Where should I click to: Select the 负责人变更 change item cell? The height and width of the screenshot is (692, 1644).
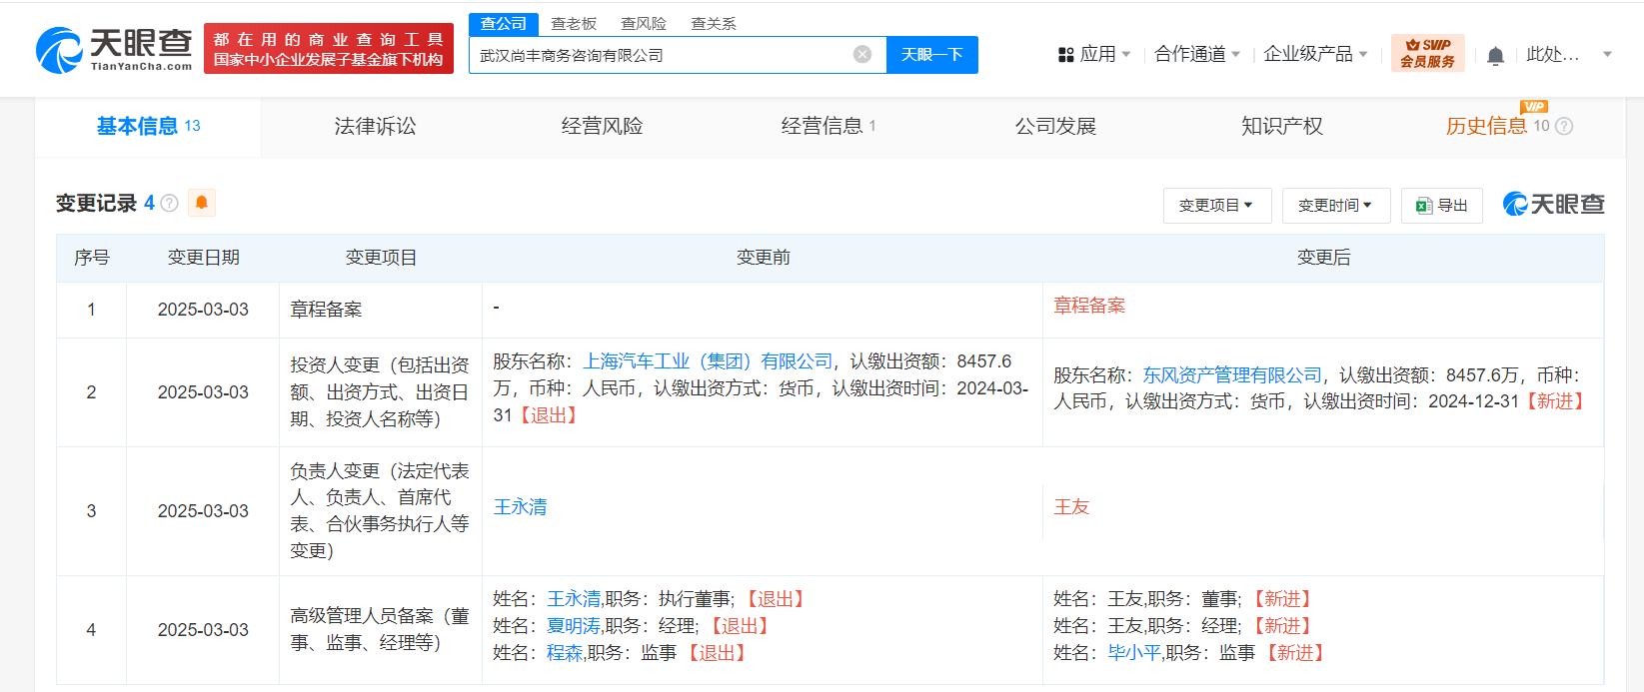click(380, 511)
